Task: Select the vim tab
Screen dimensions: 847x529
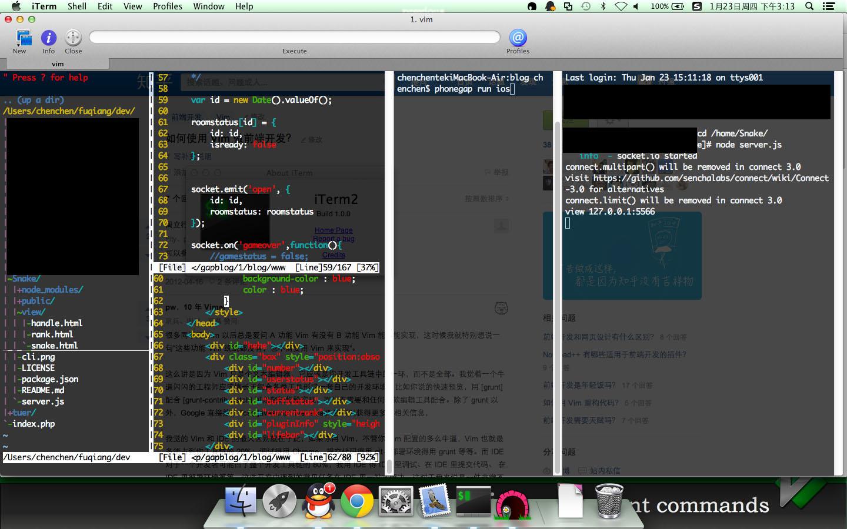Action: [x=58, y=64]
